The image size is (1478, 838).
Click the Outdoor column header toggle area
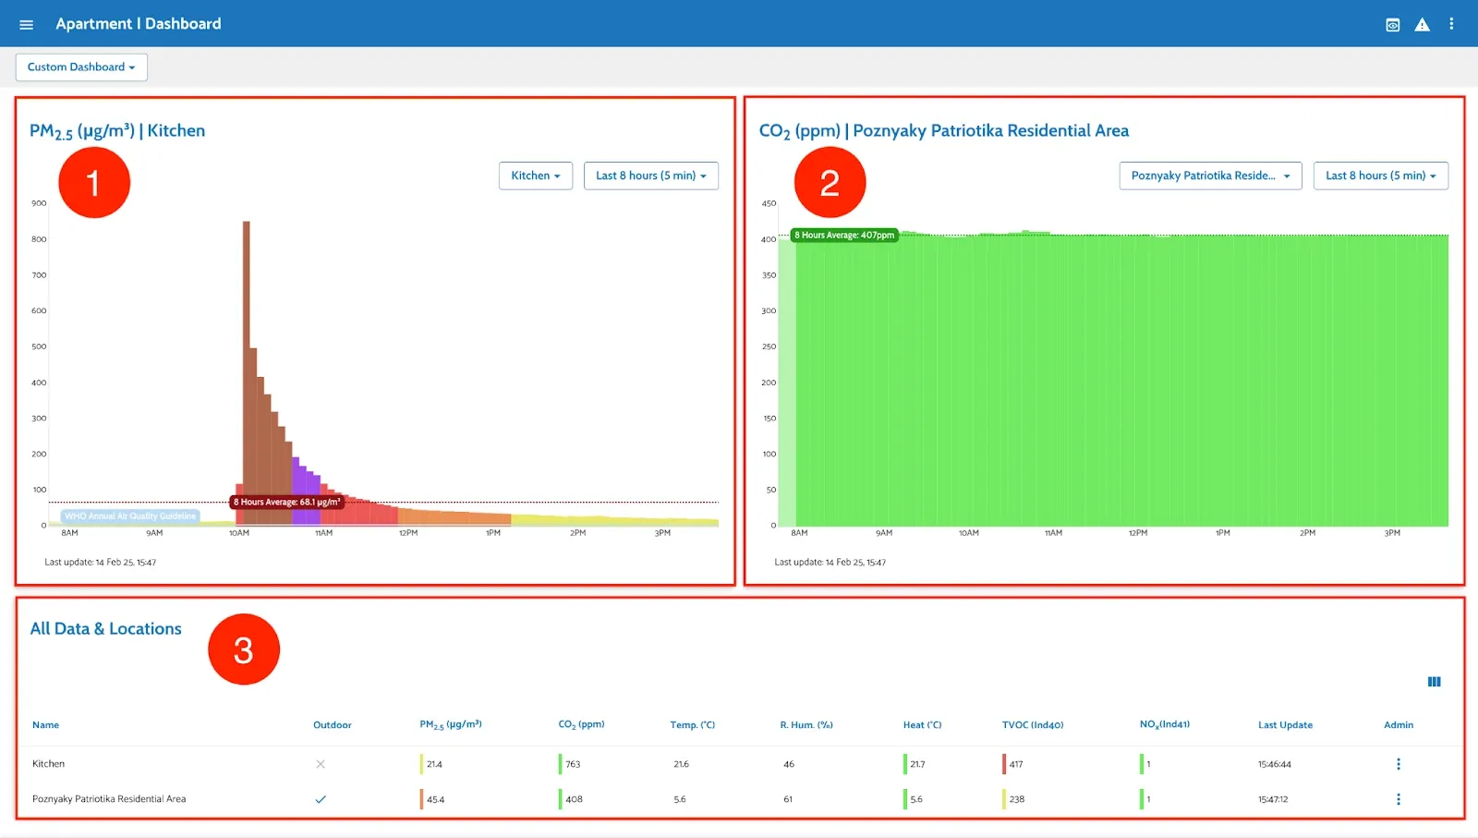click(333, 724)
